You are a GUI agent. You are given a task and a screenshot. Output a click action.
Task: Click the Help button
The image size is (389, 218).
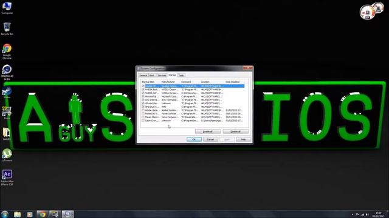pos(243,139)
